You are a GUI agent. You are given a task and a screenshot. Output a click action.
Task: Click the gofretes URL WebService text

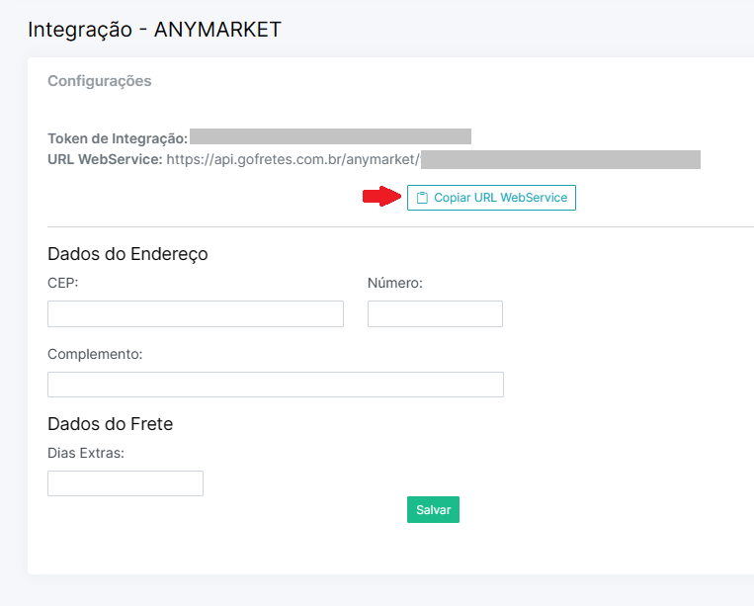[x=293, y=159]
